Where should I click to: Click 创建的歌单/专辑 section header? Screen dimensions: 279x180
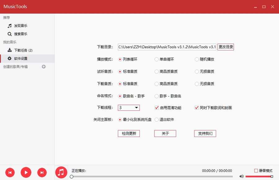(x=15, y=67)
